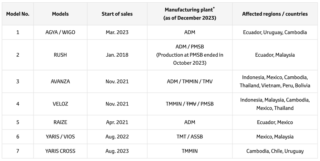Image resolution: width=320 pixels, height=161 pixels.
Task: Click the RAIZE model name
Action: pyautogui.click(x=60, y=122)
